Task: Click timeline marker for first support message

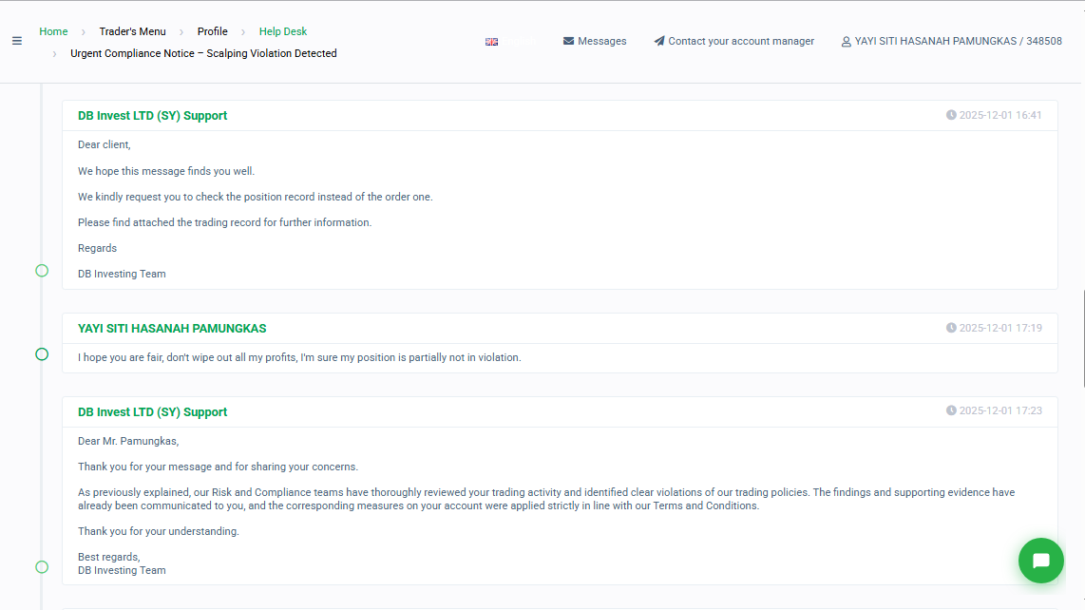Action: coord(42,271)
